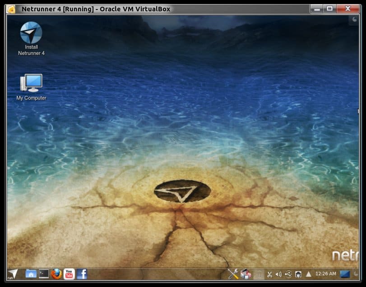The image size is (366, 287).
Task: Open My Computer desktop icon
Action: click(31, 84)
